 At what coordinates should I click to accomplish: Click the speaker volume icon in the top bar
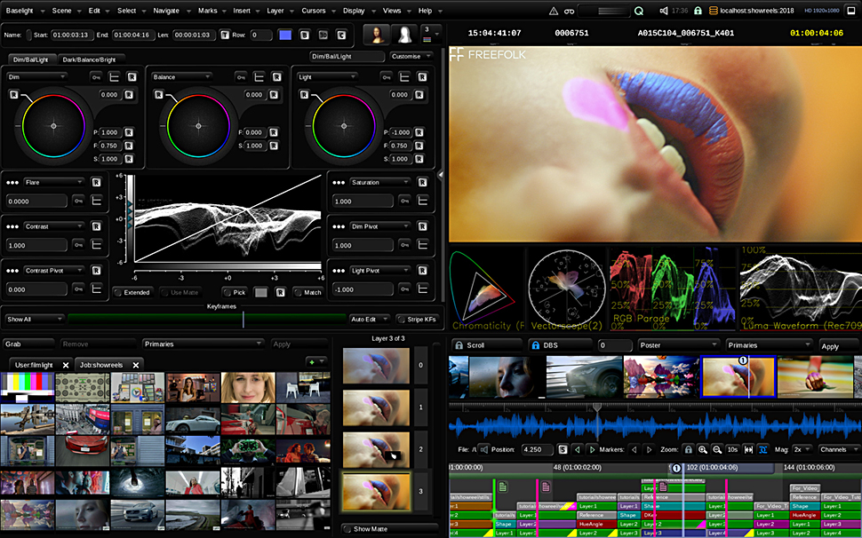point(664,11)
